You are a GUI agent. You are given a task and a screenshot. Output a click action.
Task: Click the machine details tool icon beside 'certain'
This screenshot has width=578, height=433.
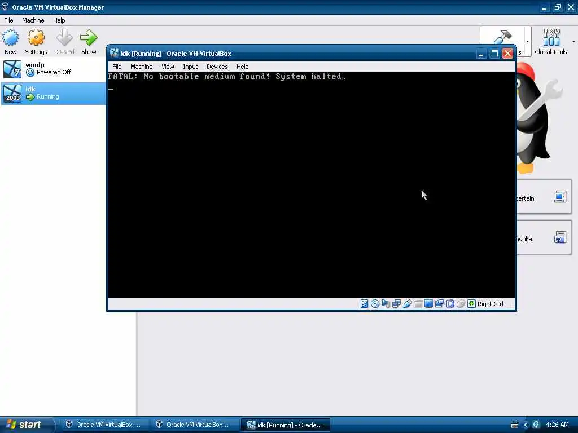click(560, 197)
